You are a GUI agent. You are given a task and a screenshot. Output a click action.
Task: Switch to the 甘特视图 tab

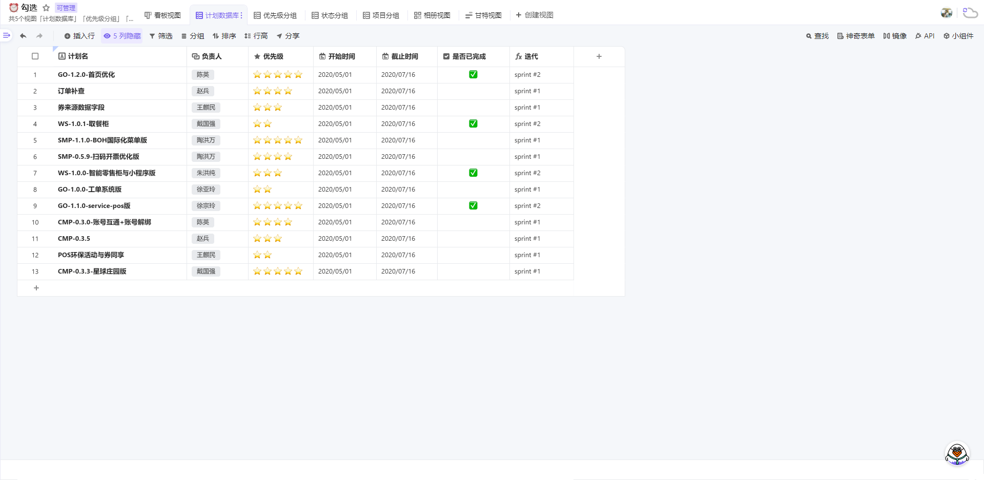click(x=483, y=15)
